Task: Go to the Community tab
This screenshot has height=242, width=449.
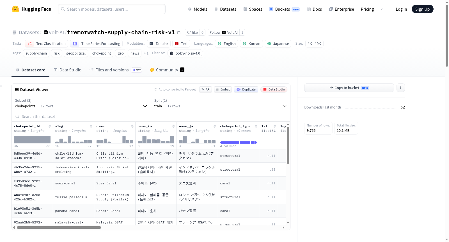Action: coord(167,70)
